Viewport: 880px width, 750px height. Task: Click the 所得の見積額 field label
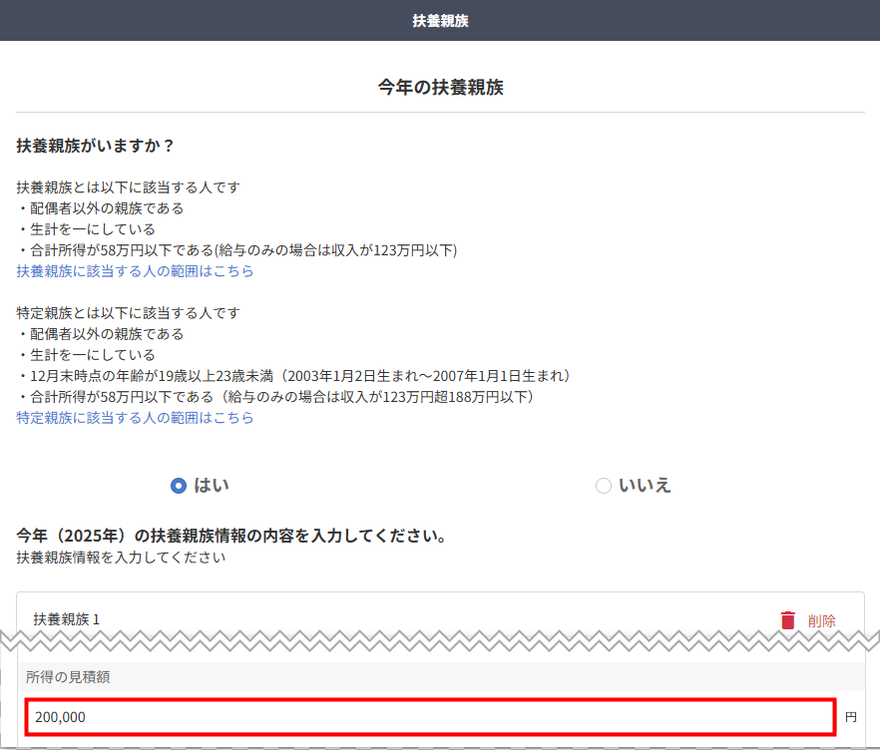point(68,677)
